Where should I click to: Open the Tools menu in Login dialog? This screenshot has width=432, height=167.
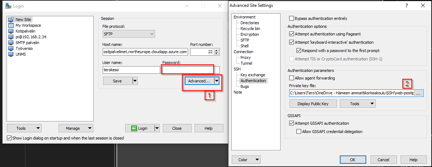tap(24, 128)
